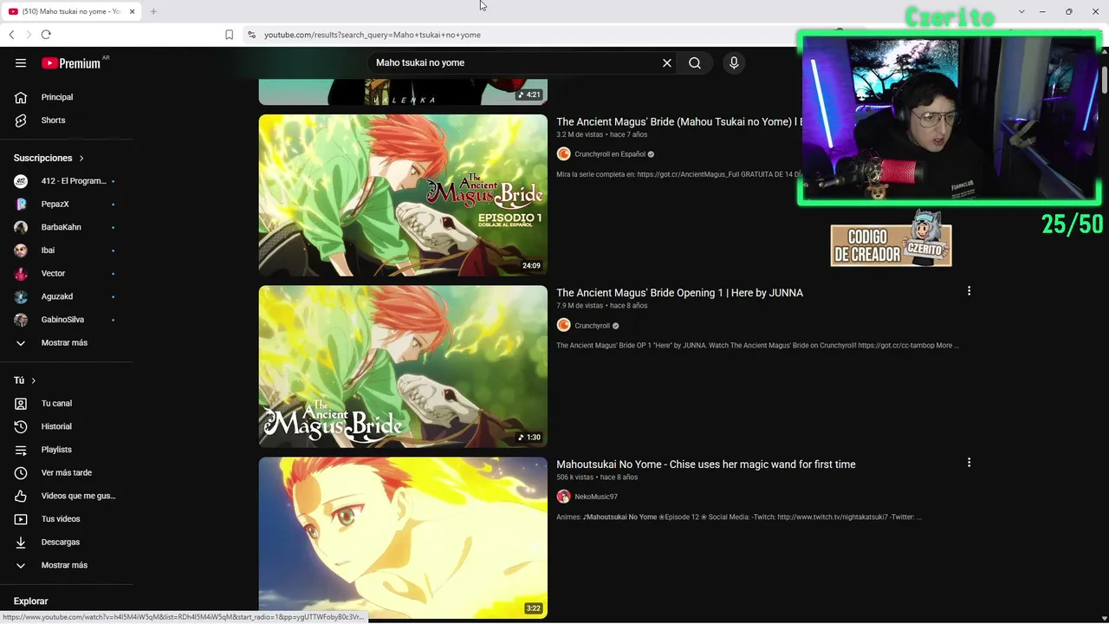Viewport: 1109px width, 624px height.
Task: Select the Maho tsukai no yome tab
Action: point(71,11)
